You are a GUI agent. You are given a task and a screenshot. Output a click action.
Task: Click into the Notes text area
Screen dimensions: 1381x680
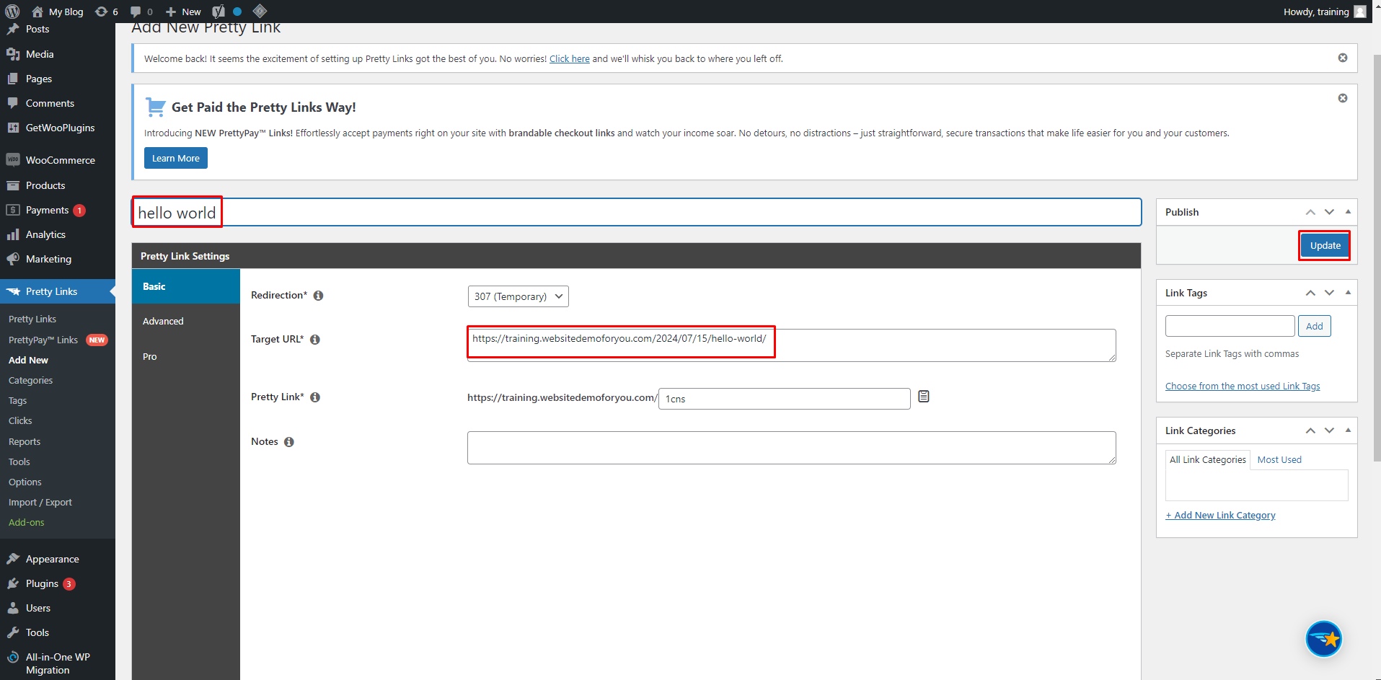791,448
